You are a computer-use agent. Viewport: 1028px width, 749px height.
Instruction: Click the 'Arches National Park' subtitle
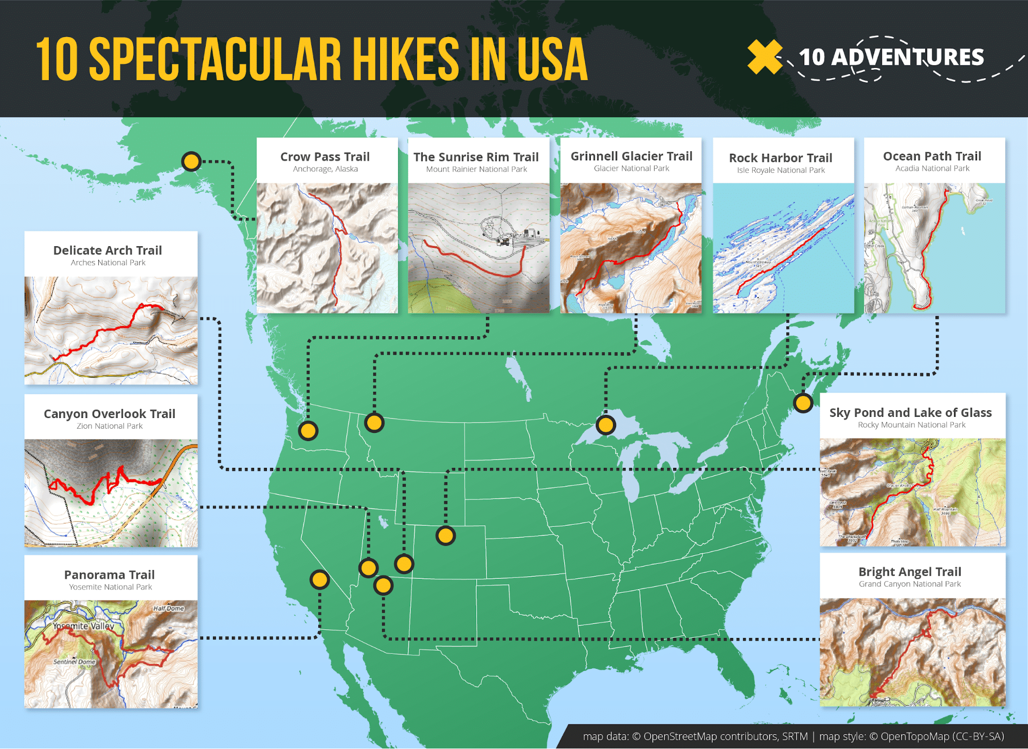click(108, 263)
